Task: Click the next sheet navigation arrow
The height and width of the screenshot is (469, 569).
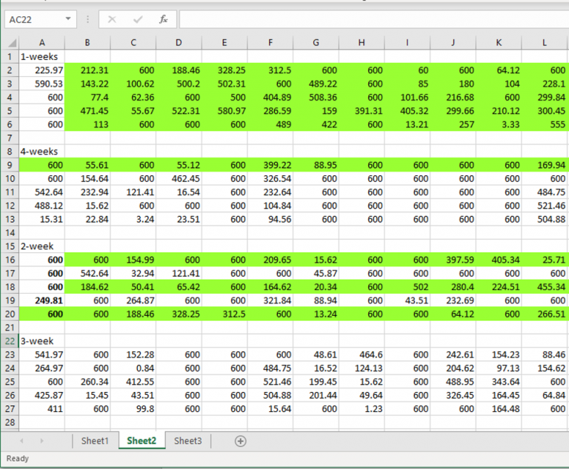Action: pos(41,441)
